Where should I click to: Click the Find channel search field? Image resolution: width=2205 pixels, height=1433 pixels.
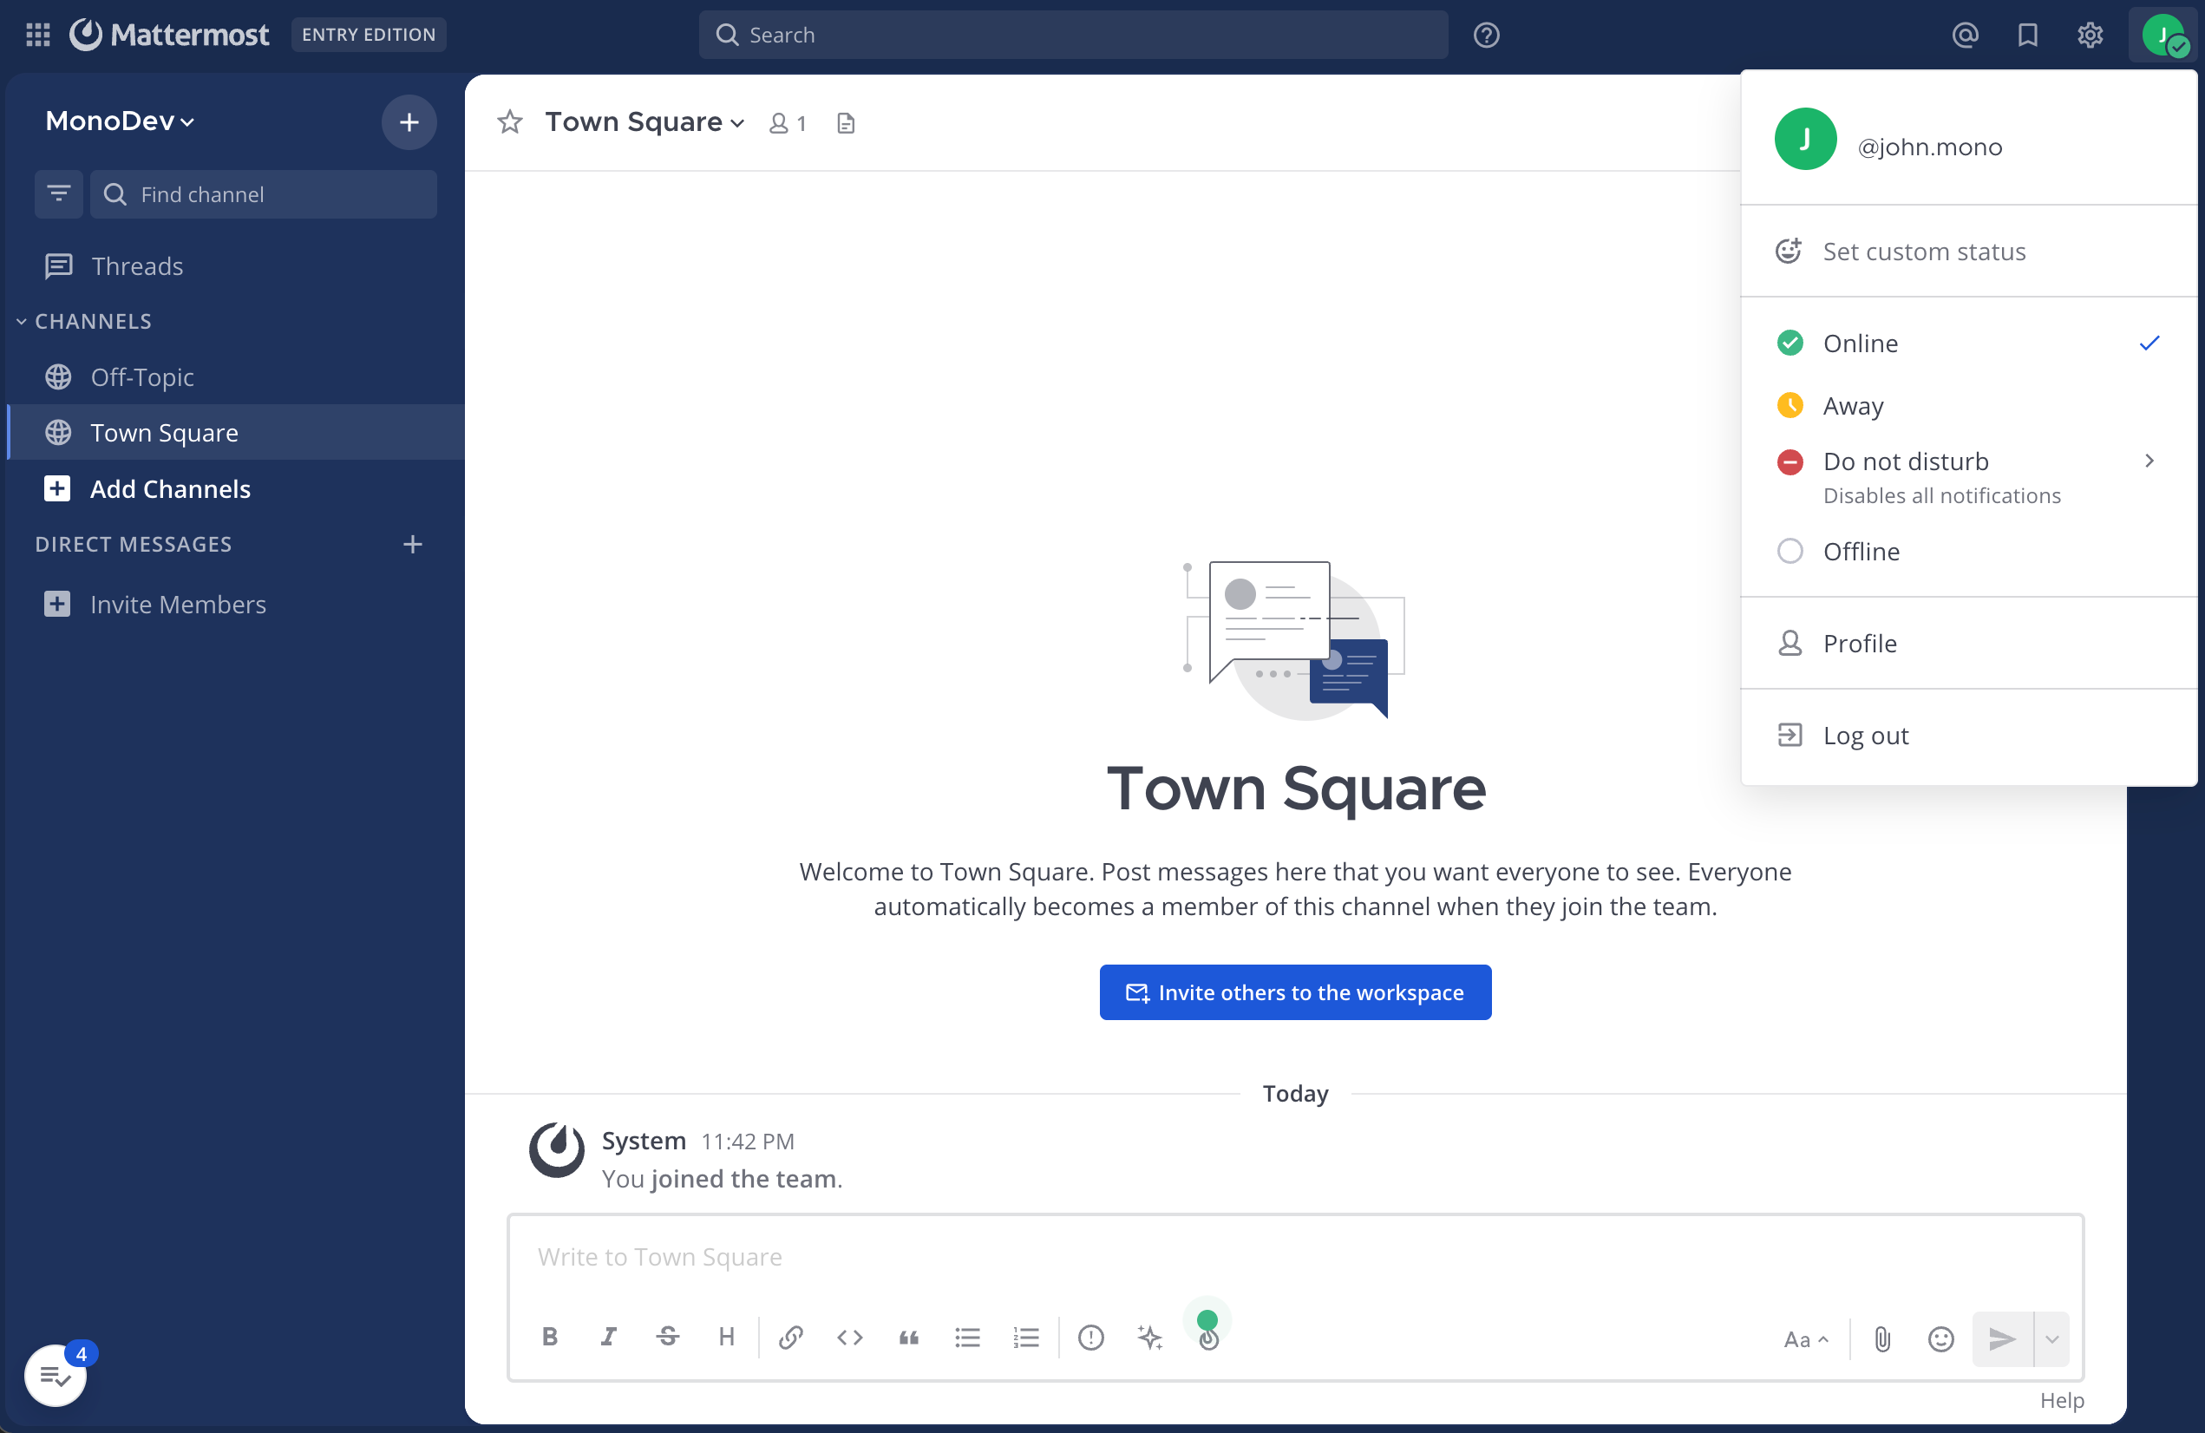(264, 194)
